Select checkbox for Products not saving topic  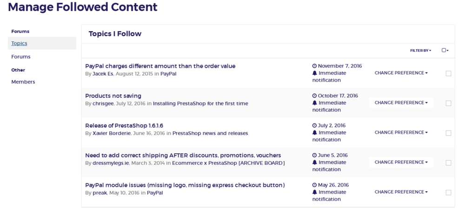point(448,103)
